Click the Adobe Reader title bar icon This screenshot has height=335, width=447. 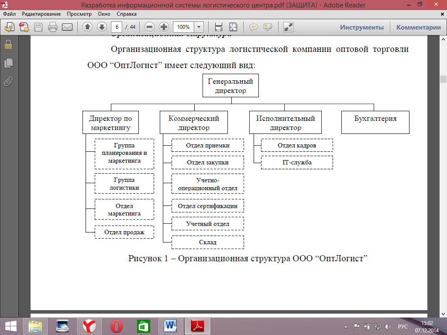point(4,4)
